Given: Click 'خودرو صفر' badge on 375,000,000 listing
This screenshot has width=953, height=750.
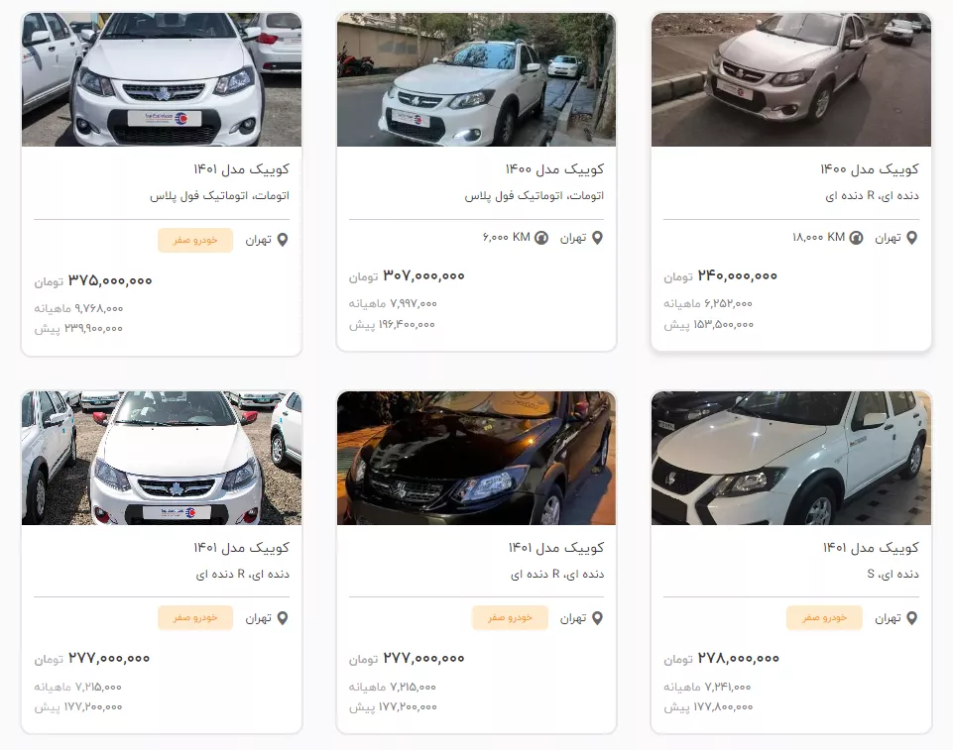Looking at the screenshot, I should point(195,241).
